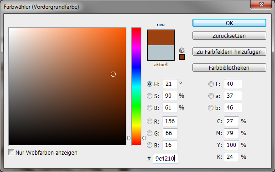Click the L field showing 40

[233, 84]
